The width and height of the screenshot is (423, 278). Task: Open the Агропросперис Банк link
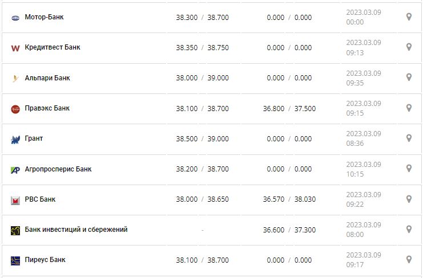pyautogui.click(x=58, y=169)
